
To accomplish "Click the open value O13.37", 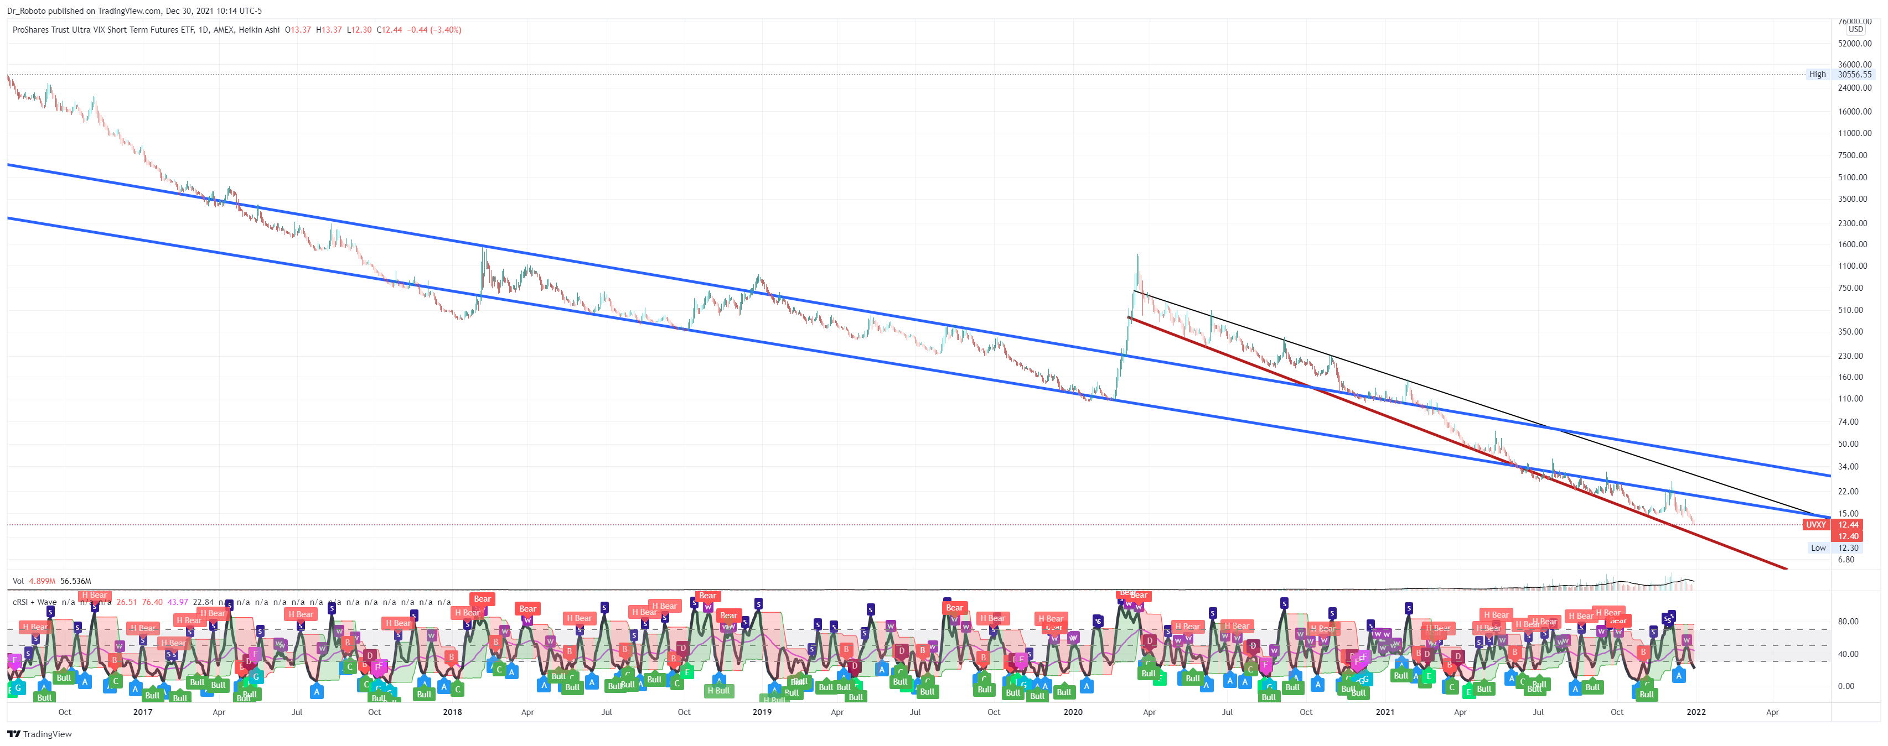I will pyautogui.click(x=298, y=30).
